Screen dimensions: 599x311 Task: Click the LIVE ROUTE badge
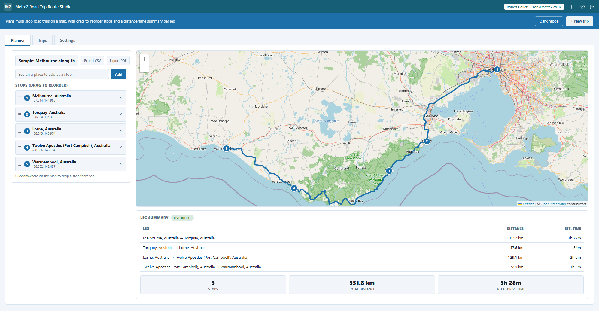pyautogui.click(x=182, y=218)
